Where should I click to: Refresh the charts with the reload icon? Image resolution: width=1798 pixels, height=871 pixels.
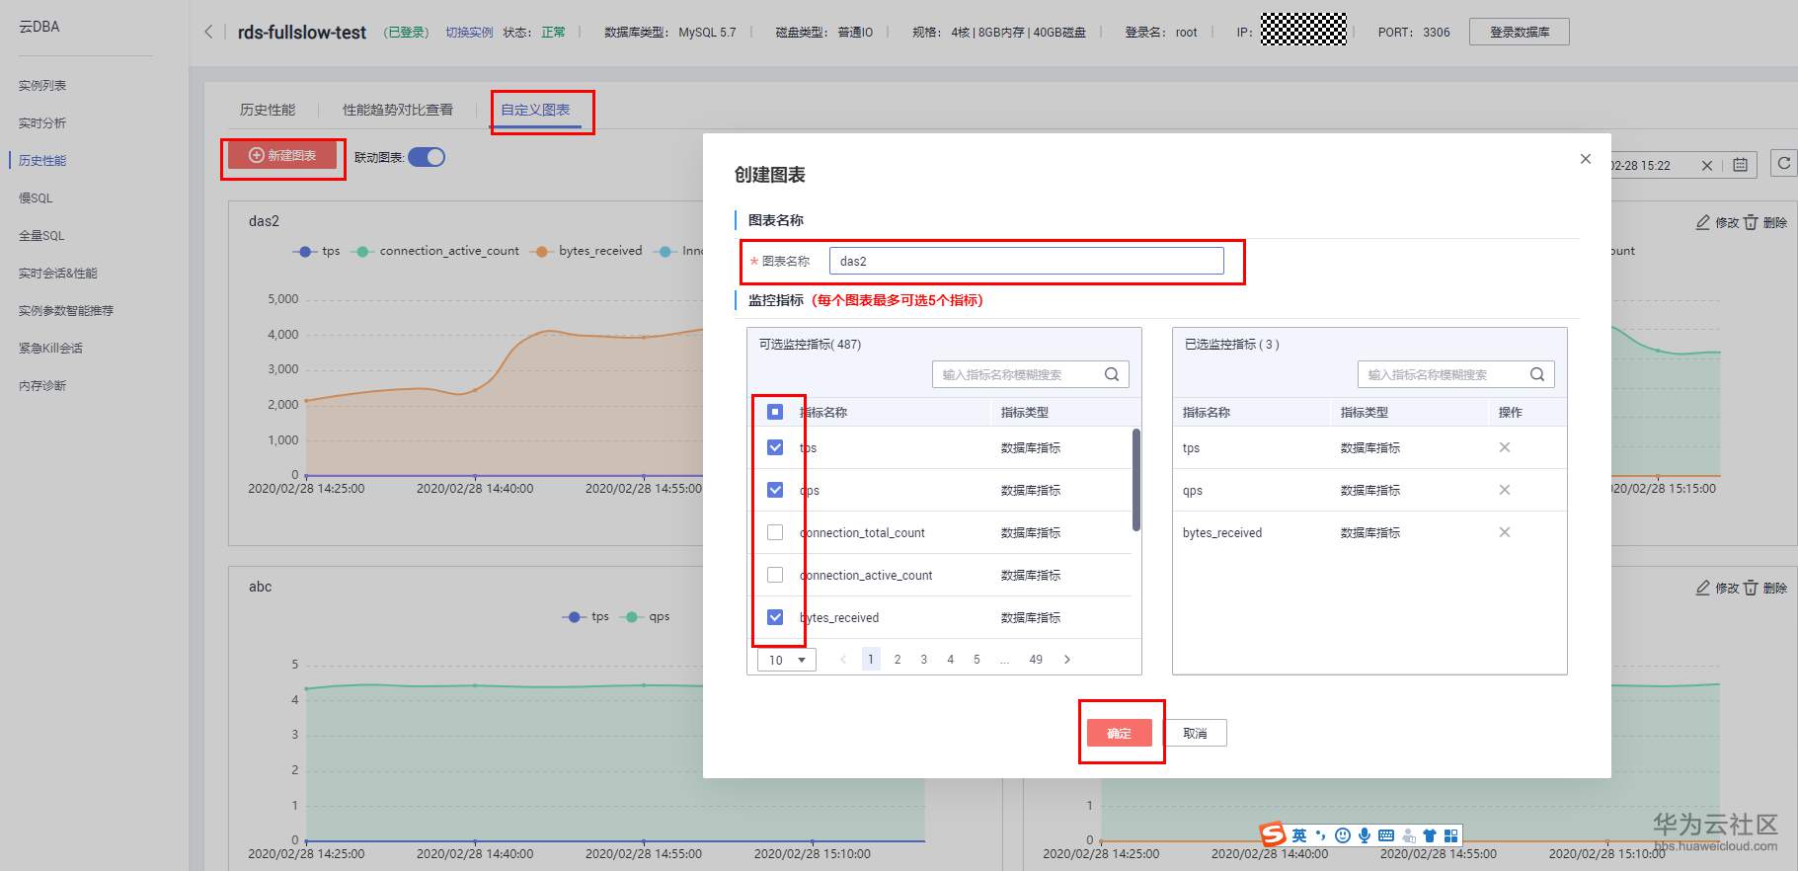[x=1784, y=164]
